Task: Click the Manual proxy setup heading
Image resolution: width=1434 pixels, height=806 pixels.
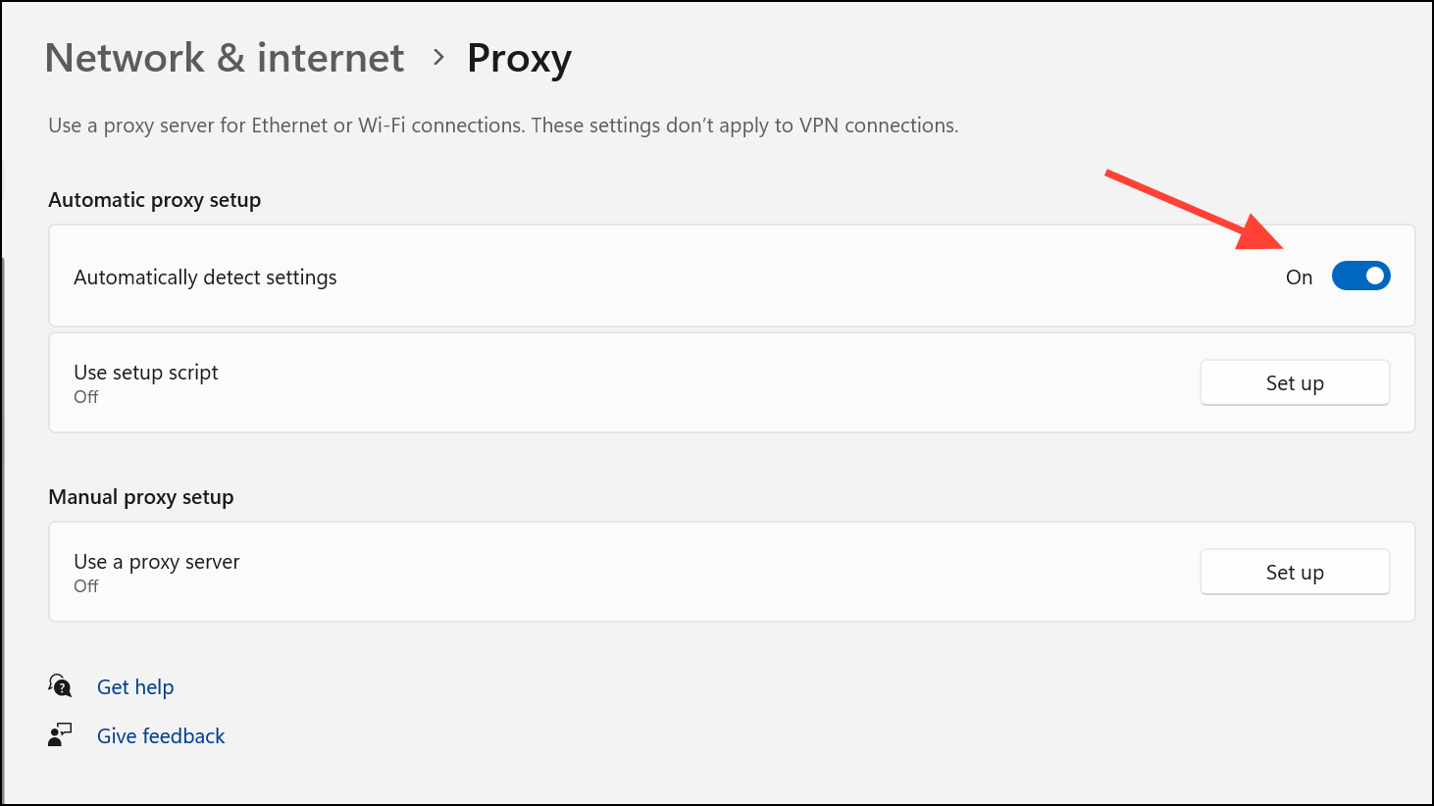Action: pyautogui.click(x=141, y=497)
